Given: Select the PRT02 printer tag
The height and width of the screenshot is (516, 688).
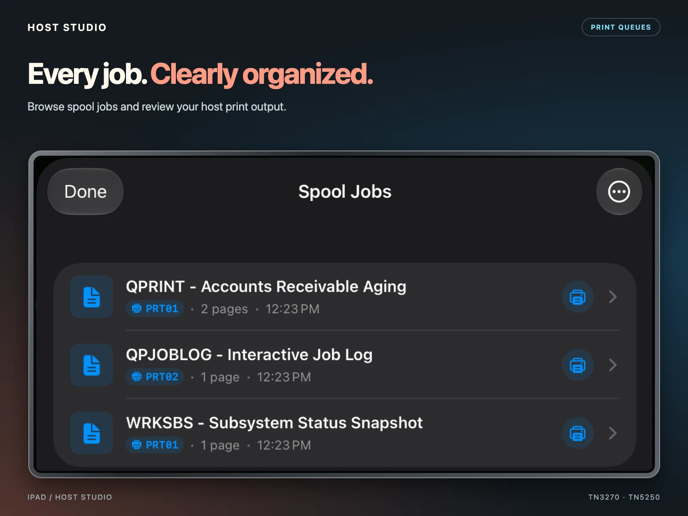Looking at the screenshot, I should click(x=155, y=377).
